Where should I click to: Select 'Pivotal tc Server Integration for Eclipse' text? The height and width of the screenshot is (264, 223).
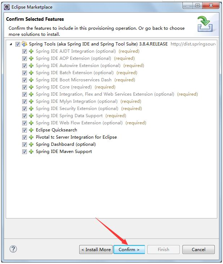(76, 137)
